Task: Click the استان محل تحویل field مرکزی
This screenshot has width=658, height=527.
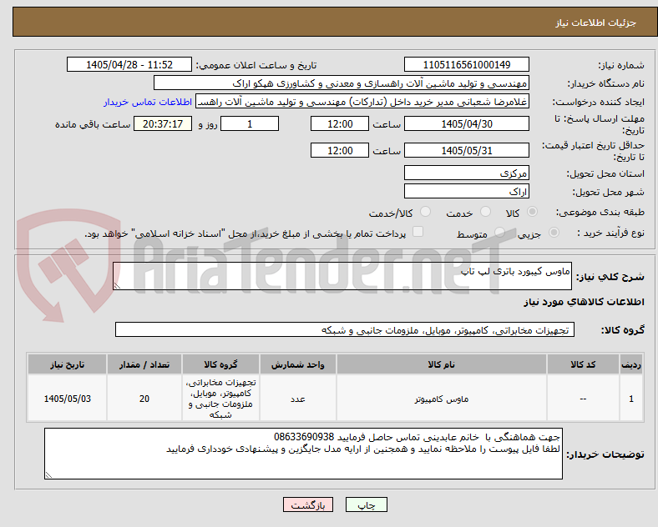Action: pyautogui.click(x=467, y=173)
